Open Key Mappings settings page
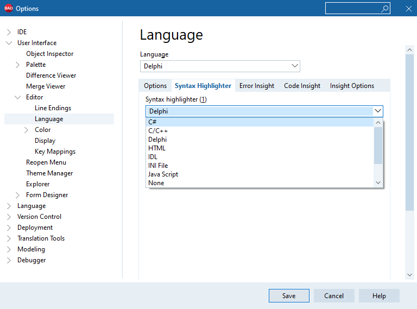The image size is (417, 309). pos(55,152)
